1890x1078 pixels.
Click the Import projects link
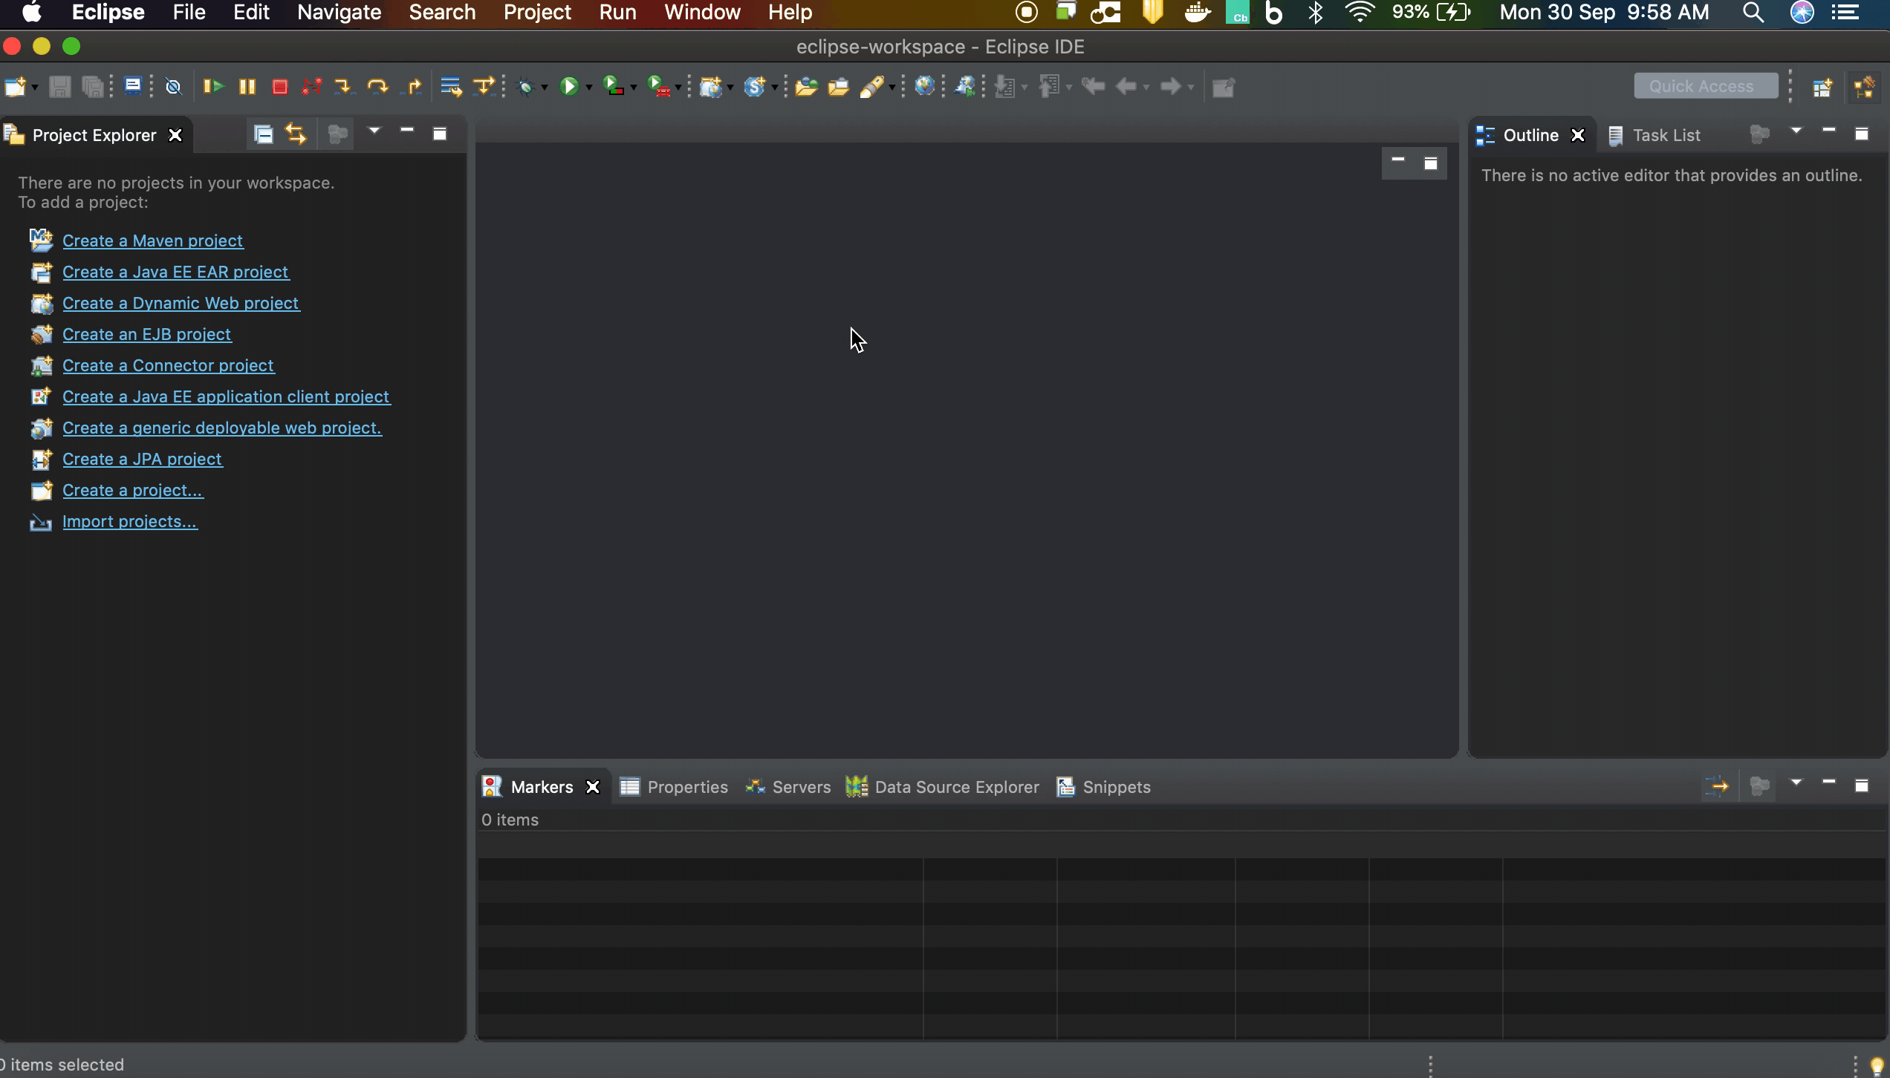click(x=129, y=521)
